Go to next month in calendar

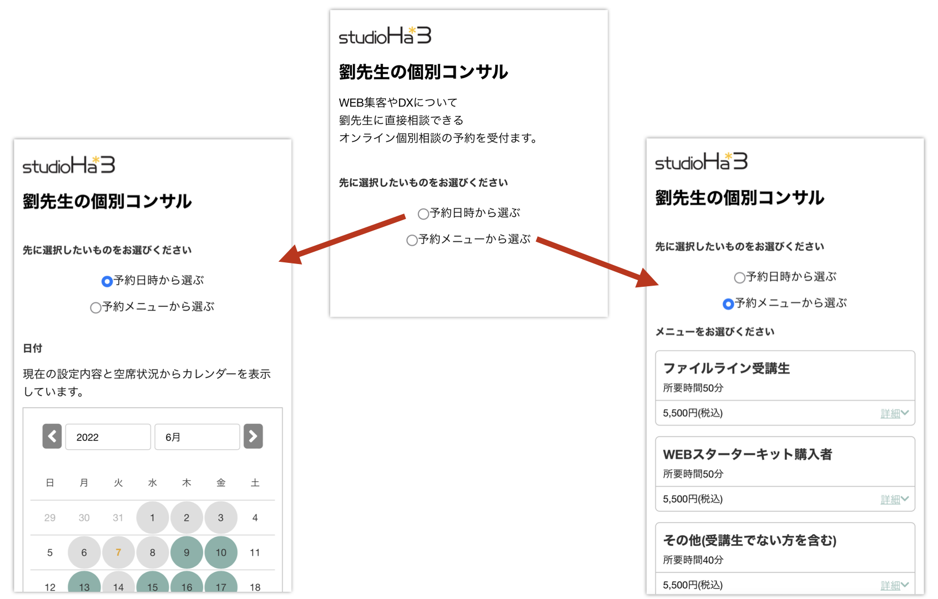click(253, 436)
